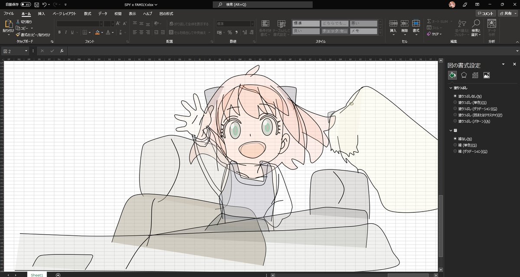The width and height of the screenshot is (520, 277).
Task: Open the コピー dropdown arrow
Action: (32, 28)
